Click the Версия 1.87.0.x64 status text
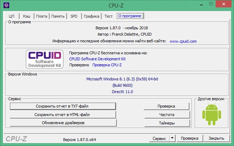This screenshot has width=234, height=146. point(79,140)
